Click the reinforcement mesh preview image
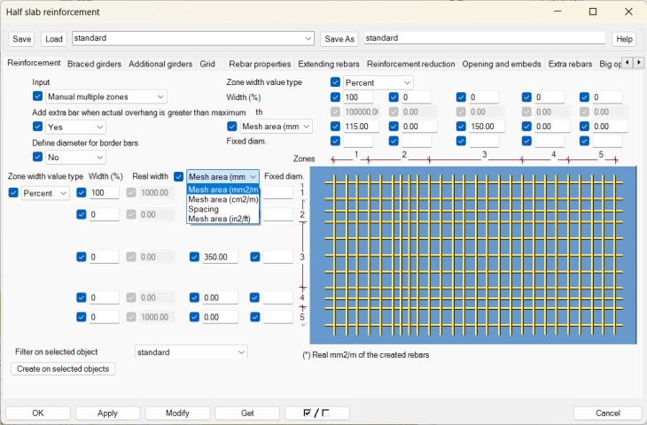The image size is (647, 425). point(473,254)
